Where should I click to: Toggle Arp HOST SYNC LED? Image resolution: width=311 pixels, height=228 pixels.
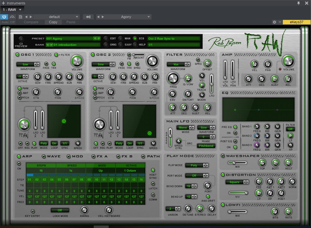click(153, 170)
